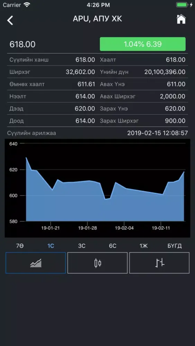Select the 3С time range
The height and width of the screenshot is (346, 195).
click(x=82, y=246)
